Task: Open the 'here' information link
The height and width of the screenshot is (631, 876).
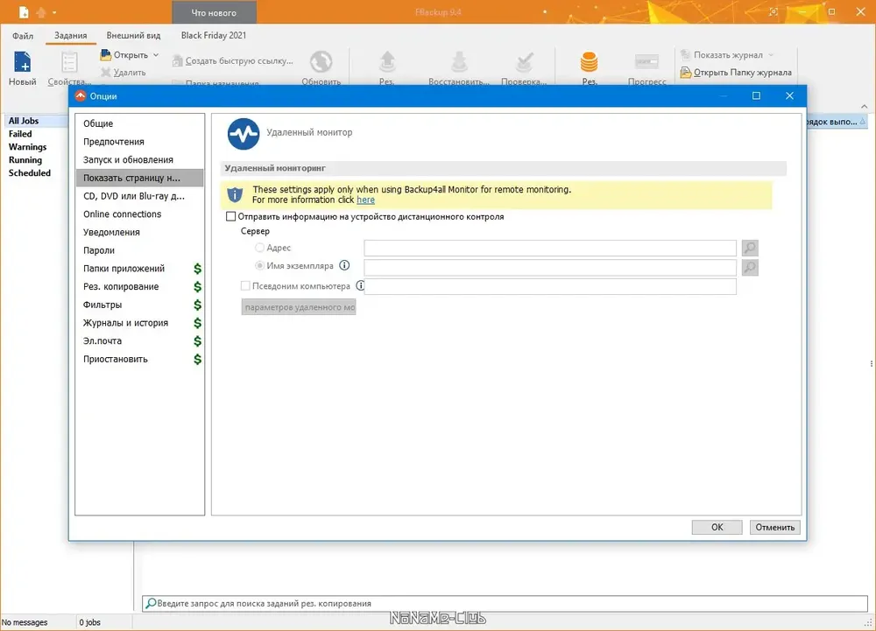Action: tap(366, 200)
